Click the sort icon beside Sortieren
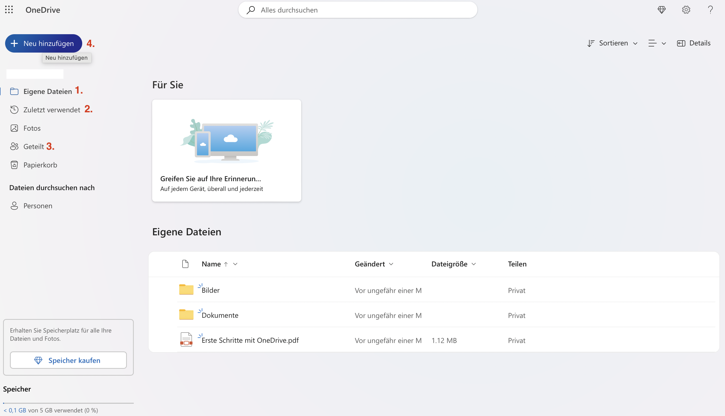725x416 pixels. point(591,43)
